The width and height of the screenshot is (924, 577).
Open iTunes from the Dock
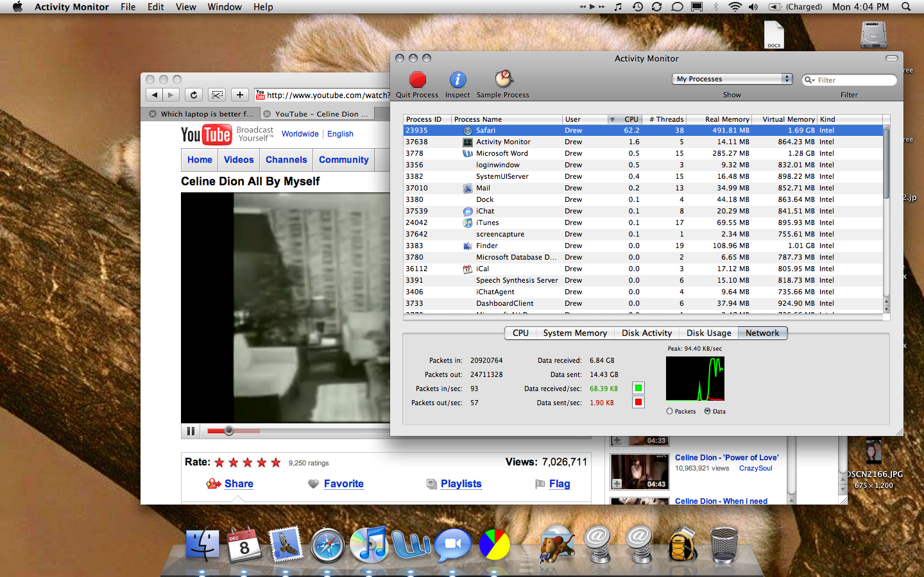[x=369, y=545]
